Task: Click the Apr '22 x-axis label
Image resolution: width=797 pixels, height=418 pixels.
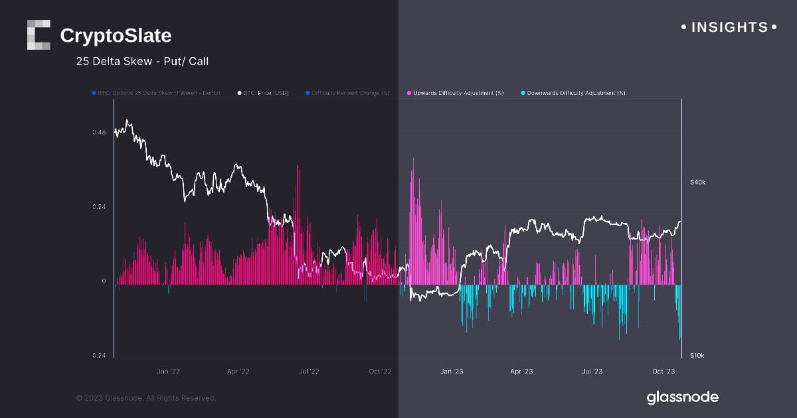Action: (x=238, y=372)
